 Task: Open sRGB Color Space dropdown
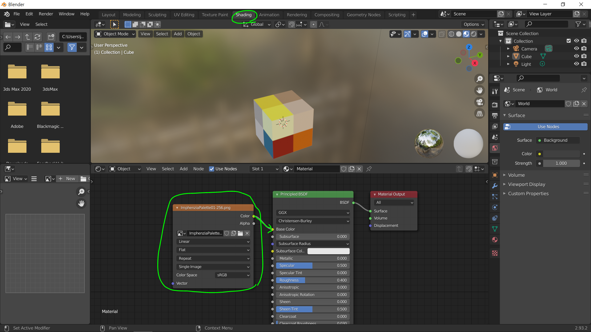coord(233,275)
